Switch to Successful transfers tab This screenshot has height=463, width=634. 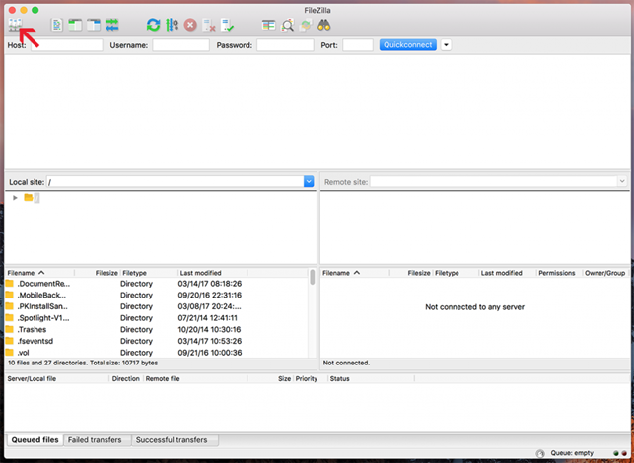point(176,440)
